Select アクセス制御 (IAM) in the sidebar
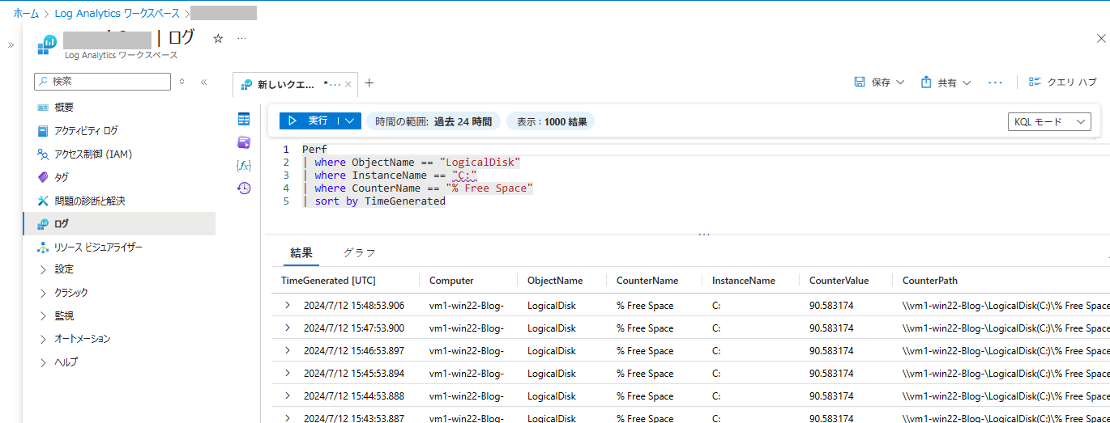This screenshot has width=1110, height=423. click(92, 154)
